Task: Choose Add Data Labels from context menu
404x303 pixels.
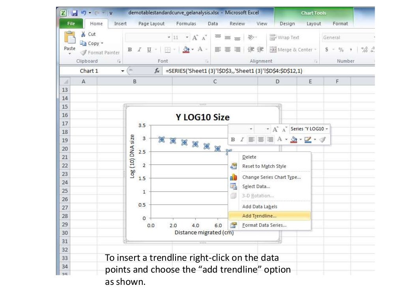Action: pos(269,207)
